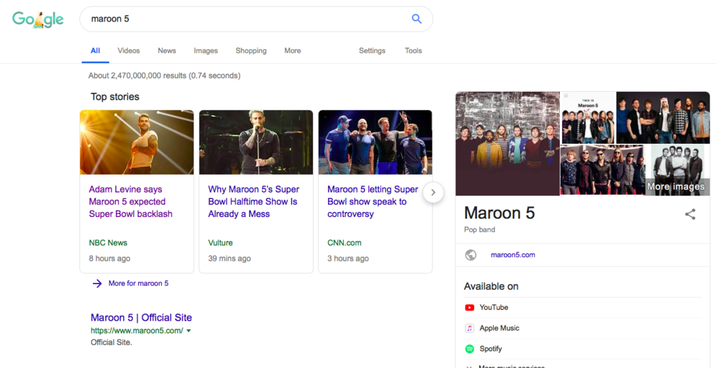This screenshot has width=716, height=368.
Task: Open the NBC News story thumbnail
Action: tap(137, 142)
